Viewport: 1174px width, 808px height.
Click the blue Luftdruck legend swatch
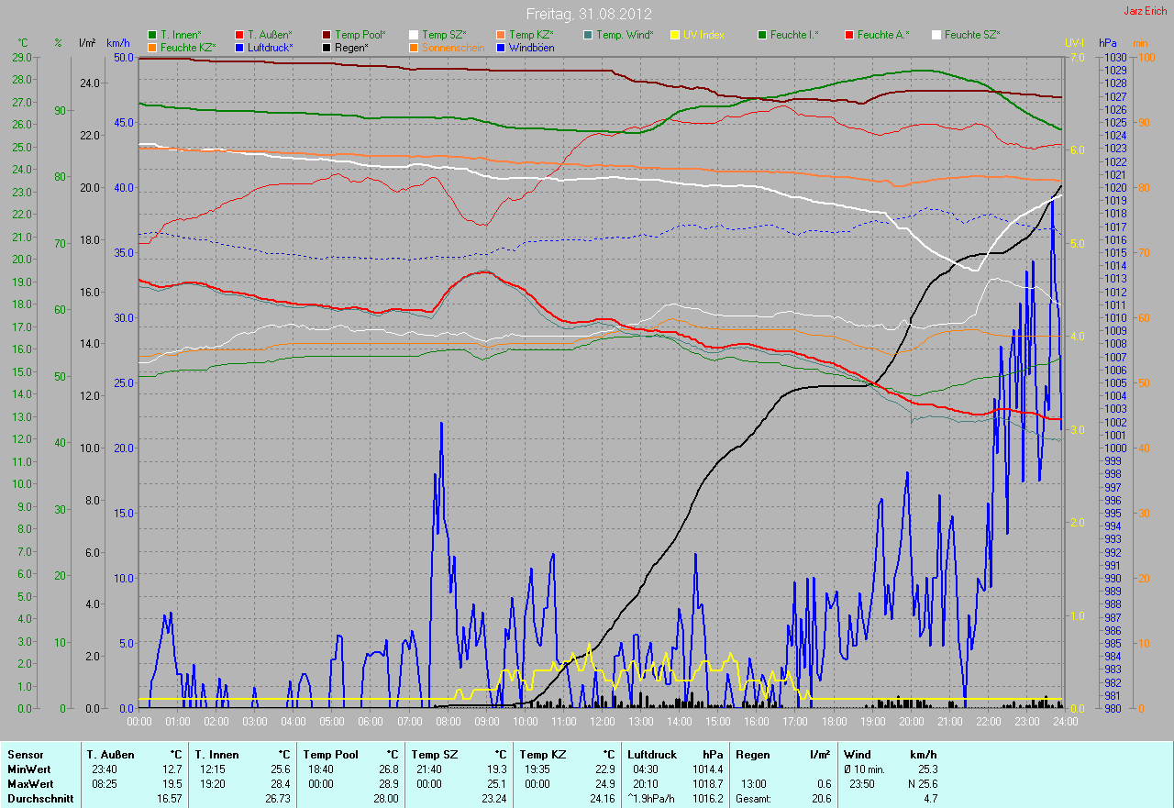pyautogui.click(x=239, y=47)
